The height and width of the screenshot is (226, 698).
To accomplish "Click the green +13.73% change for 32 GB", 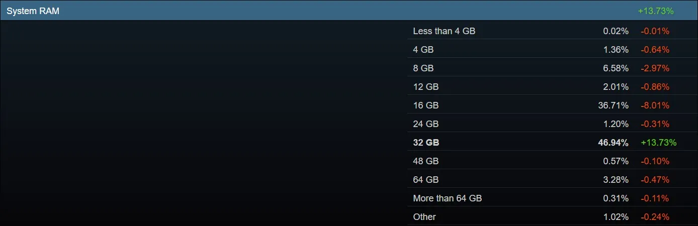I will [x=659, y=143].
